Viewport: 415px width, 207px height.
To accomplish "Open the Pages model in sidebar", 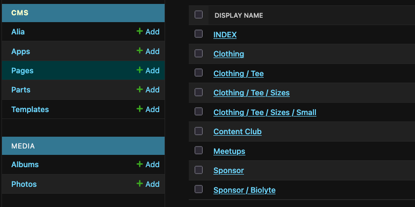I will click(x=22, y=70).
